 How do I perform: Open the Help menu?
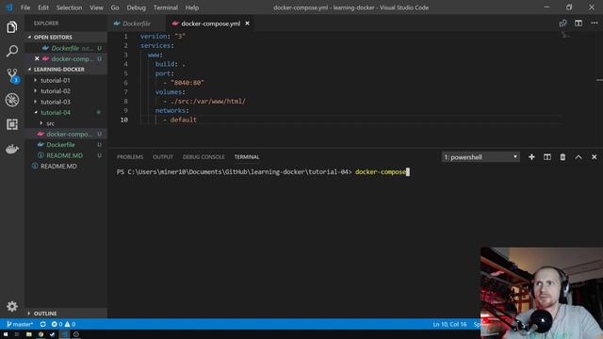click(192, 8)
